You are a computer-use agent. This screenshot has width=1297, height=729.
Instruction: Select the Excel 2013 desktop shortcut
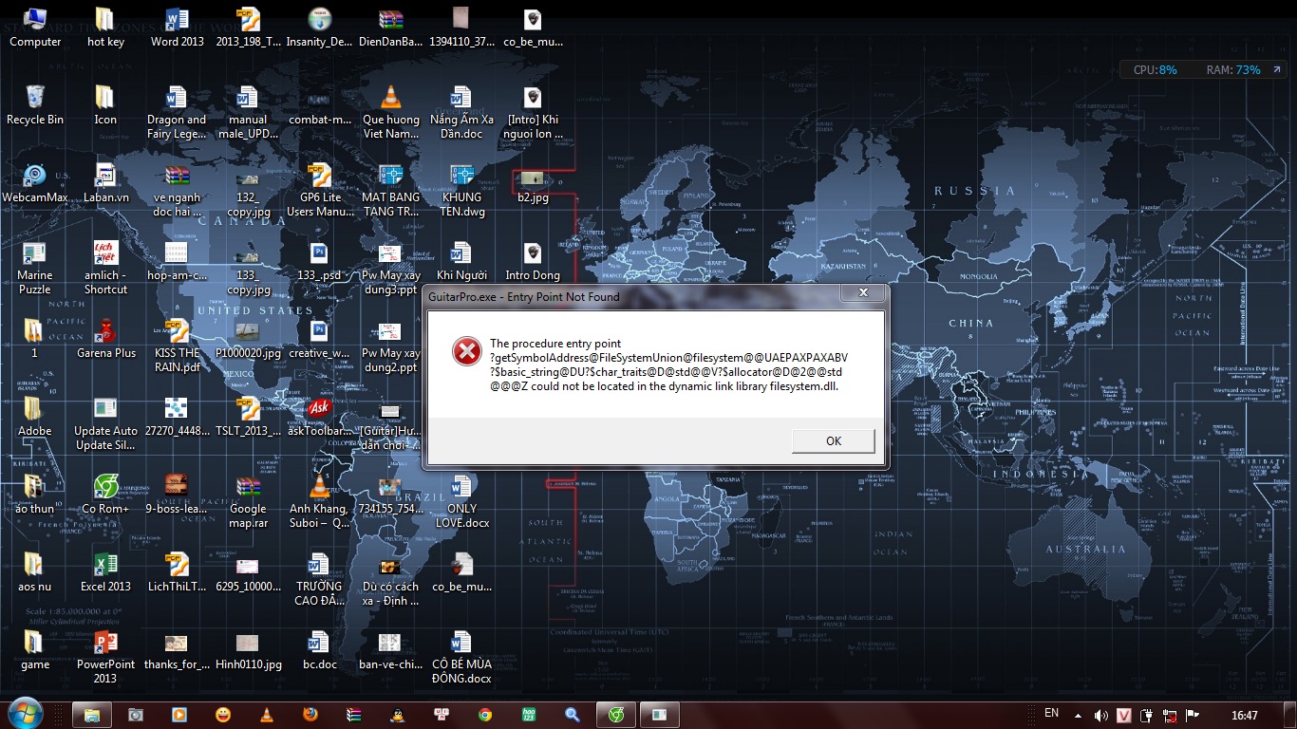click(x=105, y=571)
